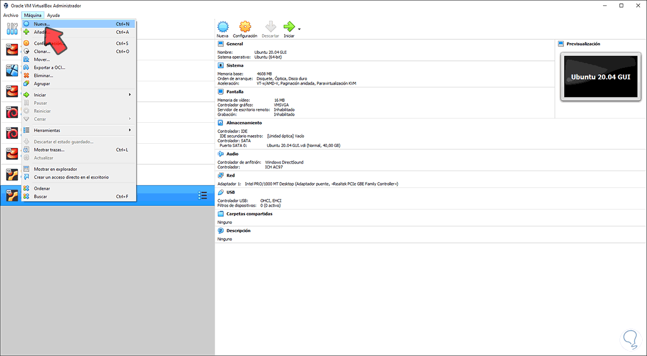The image size is (647, 356).
Task: Click the disabled Reiniciar entry
Action: pos(79,111)
